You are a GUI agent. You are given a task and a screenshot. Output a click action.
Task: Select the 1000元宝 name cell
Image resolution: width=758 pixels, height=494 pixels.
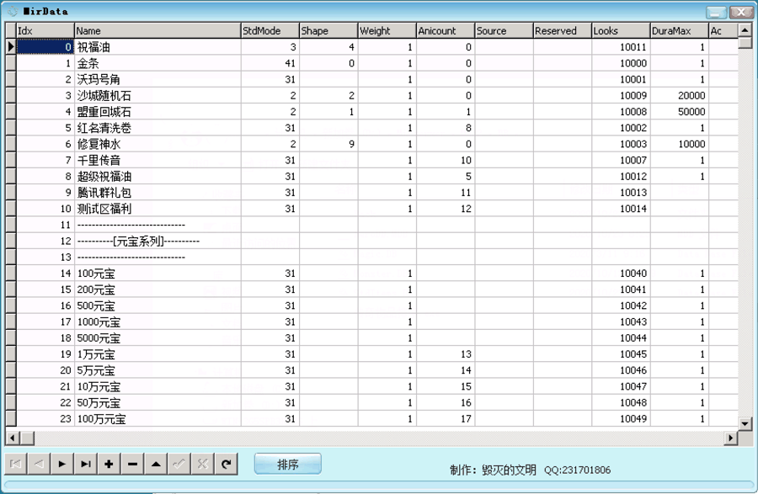[157, 321]
